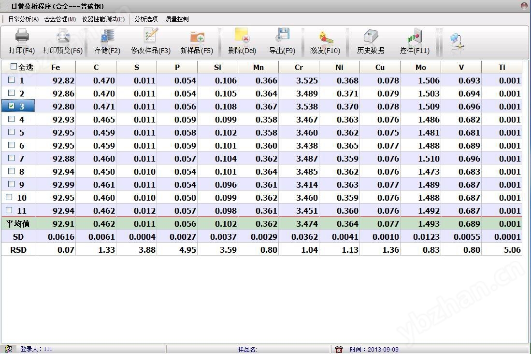The image size is (531, 354).
Task: Start excitation with 激发(F10) icon
Action: [326, 37]
